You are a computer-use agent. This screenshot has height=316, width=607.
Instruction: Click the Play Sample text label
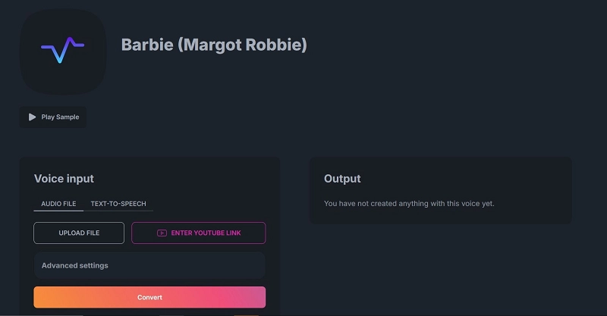(x=60, y=117)
